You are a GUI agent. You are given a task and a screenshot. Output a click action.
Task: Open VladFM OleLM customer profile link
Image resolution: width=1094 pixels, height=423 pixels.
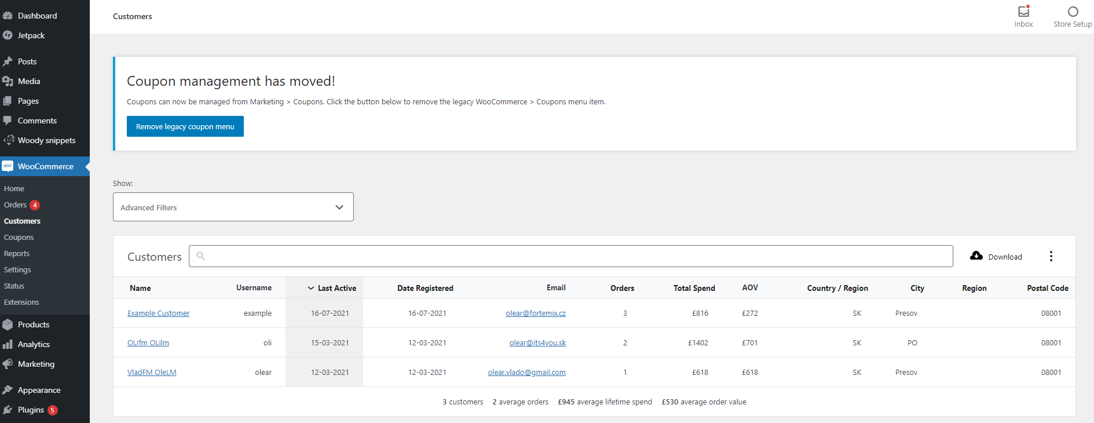pos(152,372)
